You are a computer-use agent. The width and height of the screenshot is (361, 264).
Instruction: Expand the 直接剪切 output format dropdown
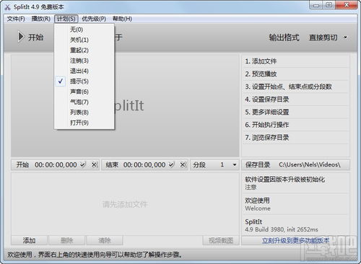click(x=345, y=38)
